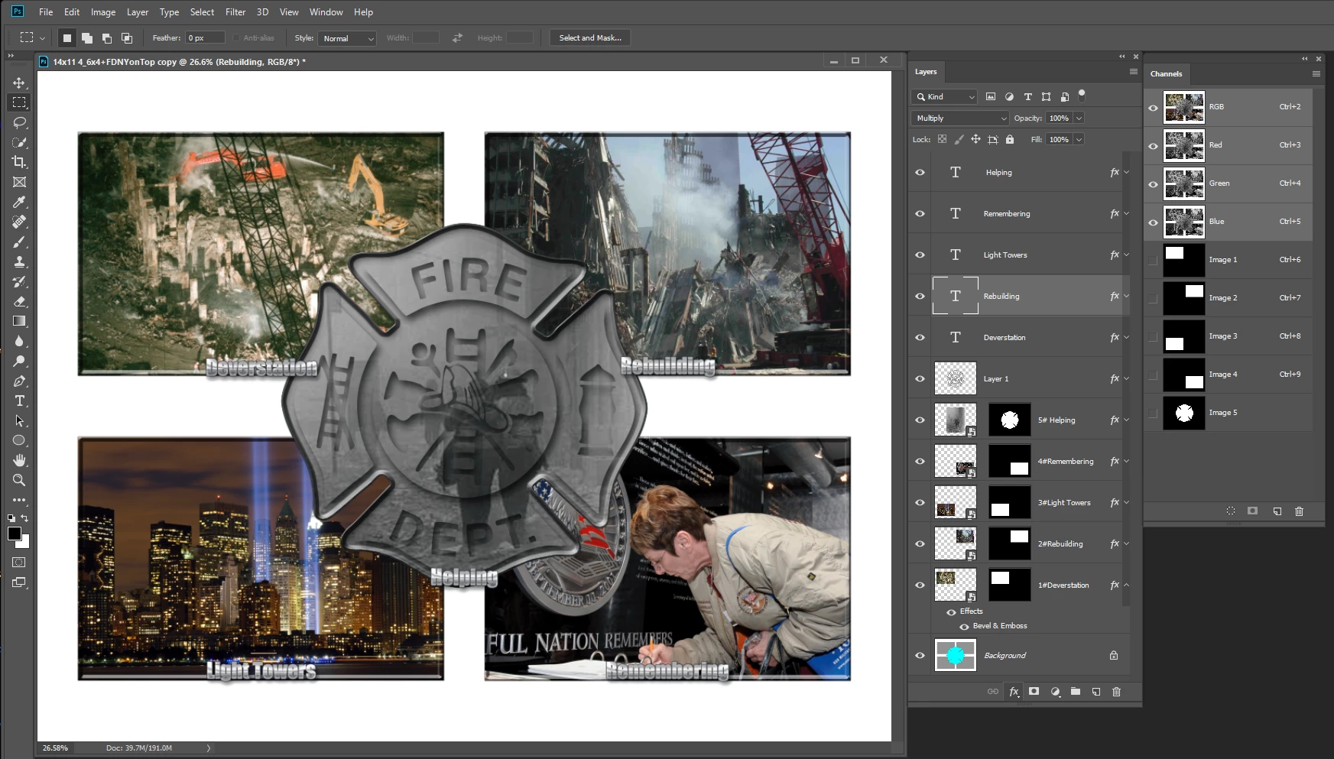Load channel as selection
Image resolution: width=1334 pixels, height=759 pixels.
(x=1231, y=511)
